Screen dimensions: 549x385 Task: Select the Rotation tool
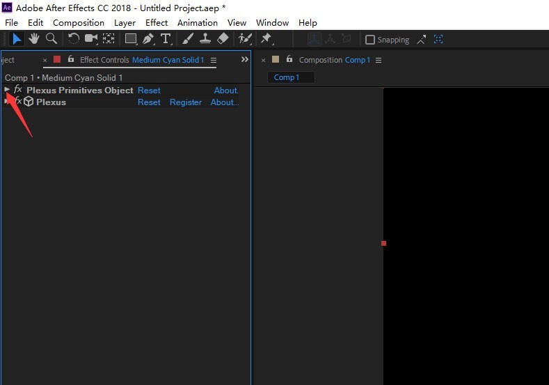coord(74,39)
